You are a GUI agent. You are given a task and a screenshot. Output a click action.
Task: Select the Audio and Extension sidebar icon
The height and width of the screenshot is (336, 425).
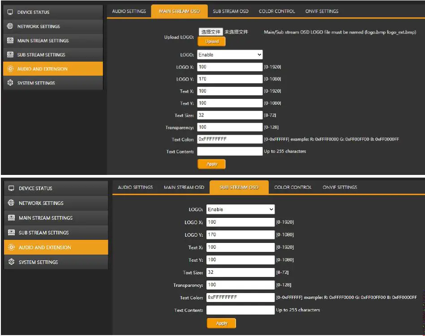pyautogui.click(x=11, y=68)
